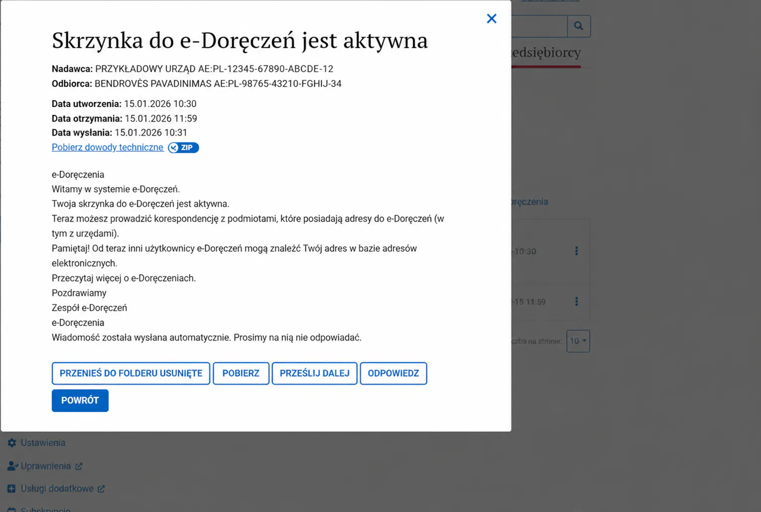Open the three-dot menu for the 11:59 message row
The image size is (761, 512).
pos(577,302)
